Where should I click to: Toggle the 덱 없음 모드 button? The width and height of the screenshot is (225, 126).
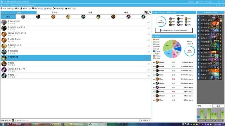(x=145, y=120)
